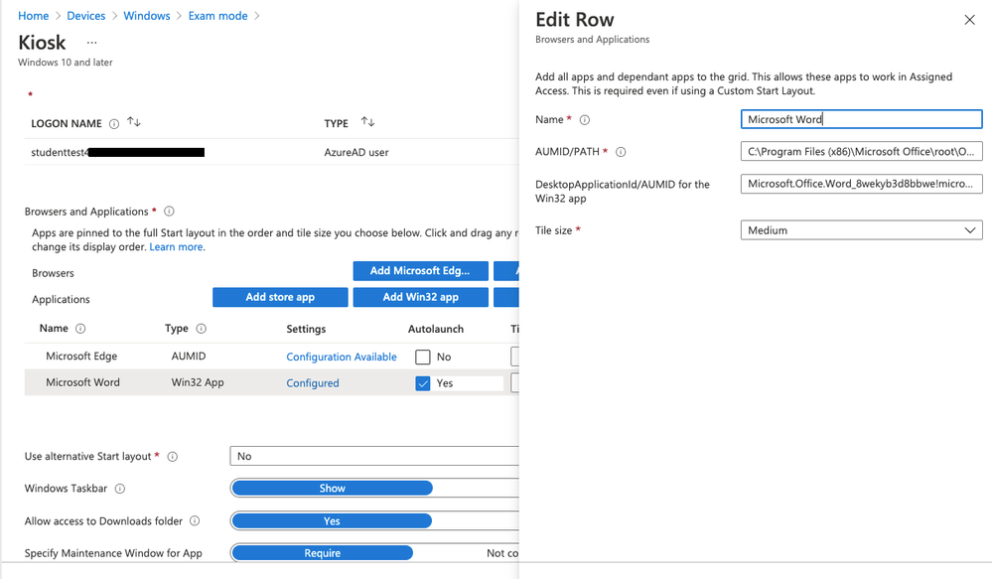Image resolution: width=992 pixels, height=579 pixels.
Task: Show info for Windows Taskbar setting
Action: tap(119, 489)
